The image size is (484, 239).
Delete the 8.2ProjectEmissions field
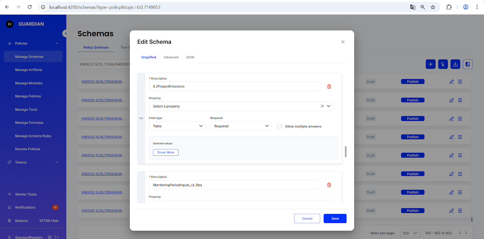tap(329, 87)
